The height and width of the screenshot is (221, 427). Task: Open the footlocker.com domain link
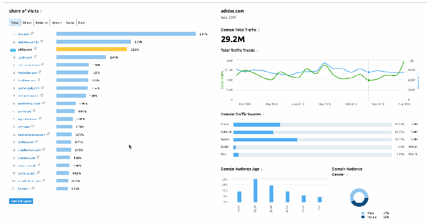[x=27, y=73]
